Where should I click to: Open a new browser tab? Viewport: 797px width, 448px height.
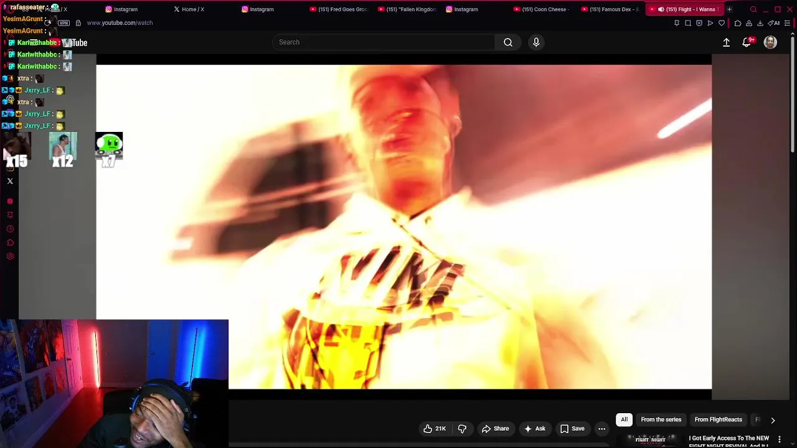(x=729, y=9)
